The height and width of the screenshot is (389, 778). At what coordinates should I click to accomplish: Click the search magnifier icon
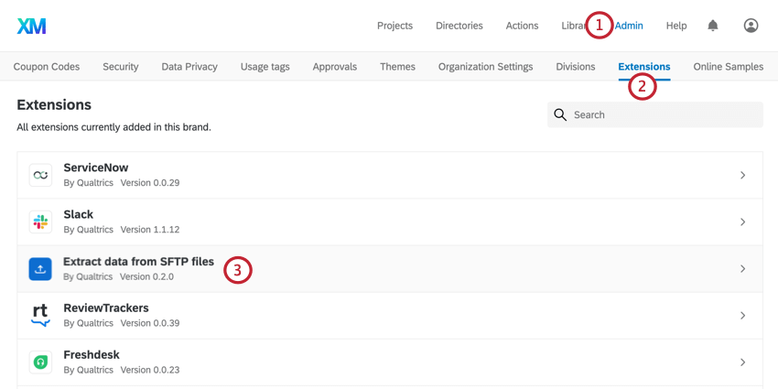click(x=560, y=114)
